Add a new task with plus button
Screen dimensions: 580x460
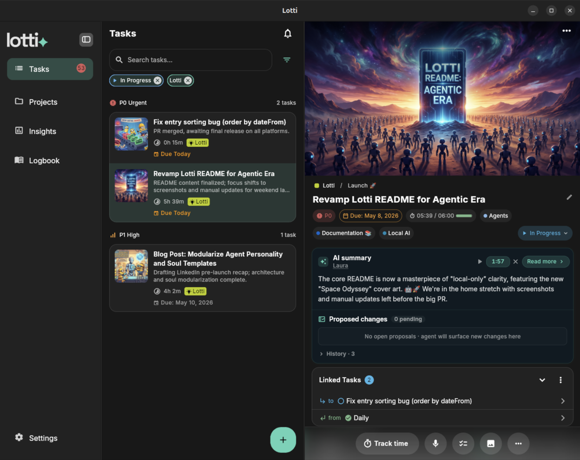[x=283, y=440]
